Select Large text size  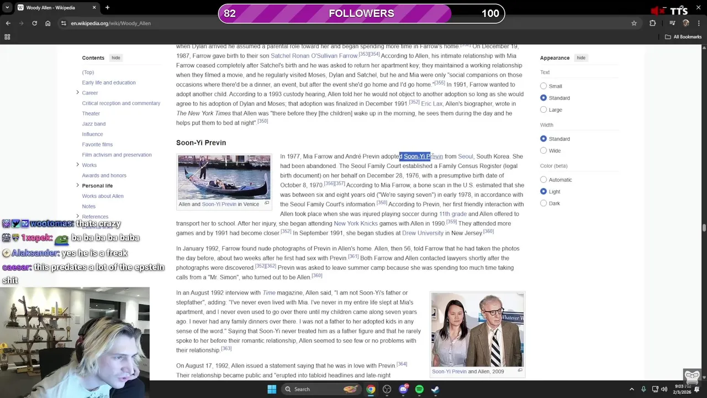point(544,109)
